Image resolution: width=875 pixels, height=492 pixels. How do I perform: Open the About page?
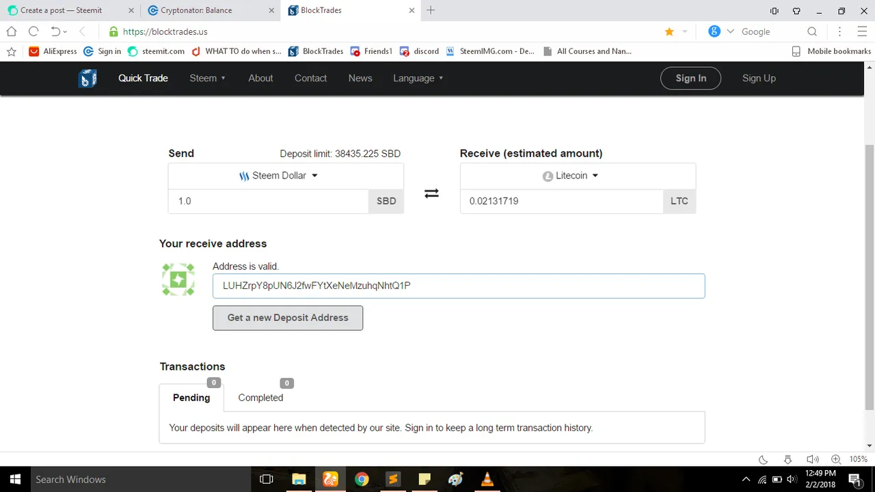click(x=260, y=78)
